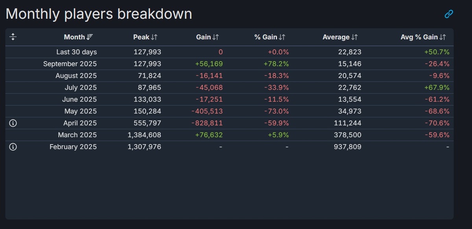Open the info icon beside April 2025
Viewport: 472px width, 229px height.
13,123
